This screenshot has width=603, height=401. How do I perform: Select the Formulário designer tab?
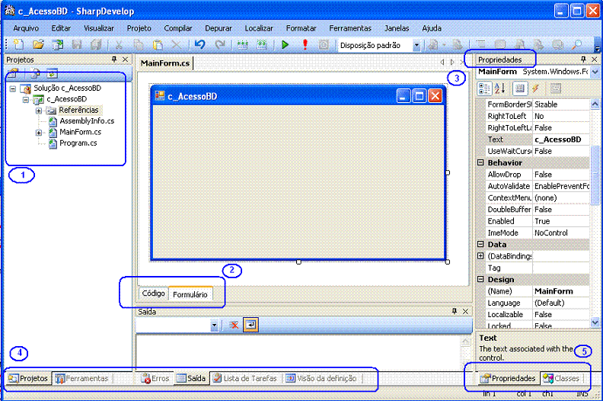coord(190,294)
